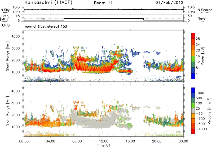Click the 20:00 time axis tick label
Image resolution: width=212 pixels, height=147 pixels.
tap(157, 141)
